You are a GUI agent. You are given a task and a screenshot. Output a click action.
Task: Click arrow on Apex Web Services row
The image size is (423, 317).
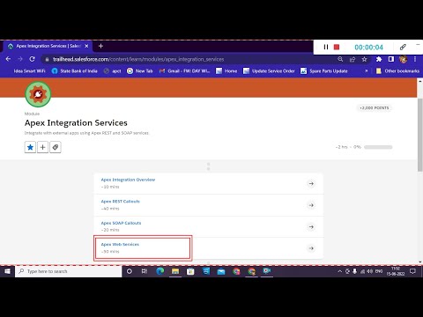click(311, 248)
